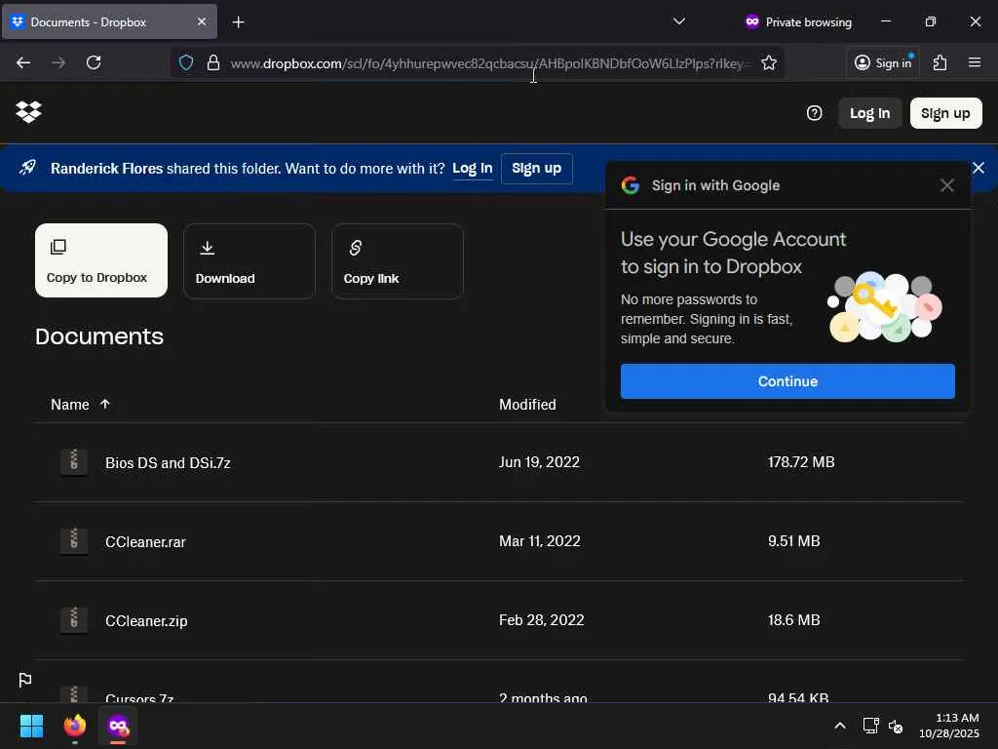Open the Firefox extensions icon
The image size is (998, 749).
[x=940, y=62]
